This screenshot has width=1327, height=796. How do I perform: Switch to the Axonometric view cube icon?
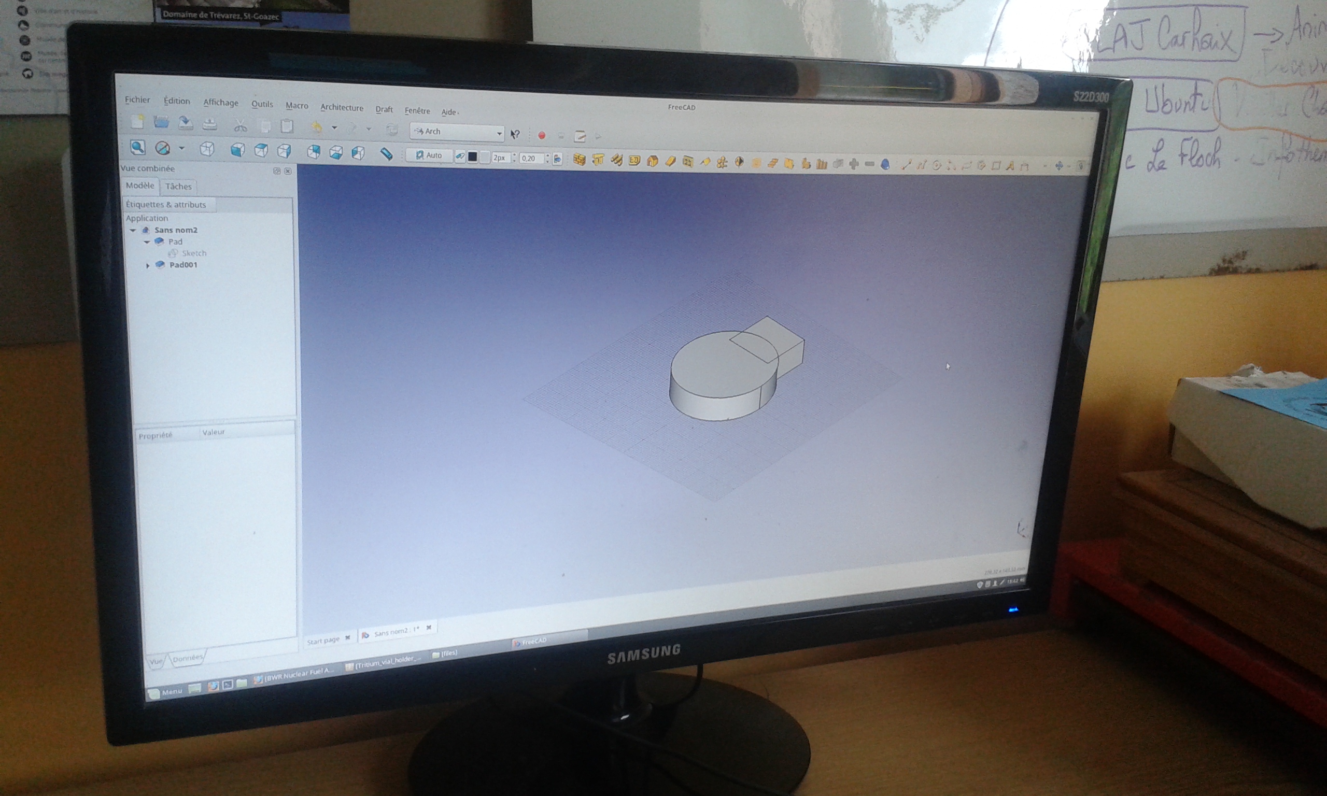207,149
